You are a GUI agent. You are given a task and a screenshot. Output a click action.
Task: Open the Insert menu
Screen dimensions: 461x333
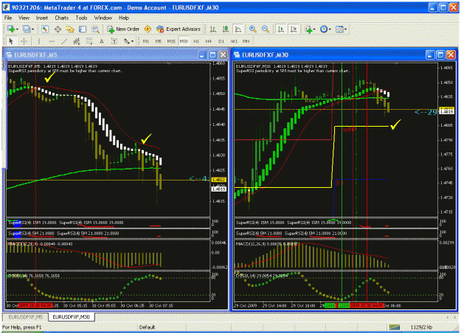tap(42, 18)
